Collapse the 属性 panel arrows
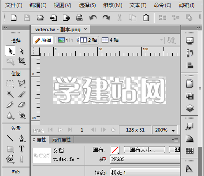204x176 pixels. click(34, 139)
